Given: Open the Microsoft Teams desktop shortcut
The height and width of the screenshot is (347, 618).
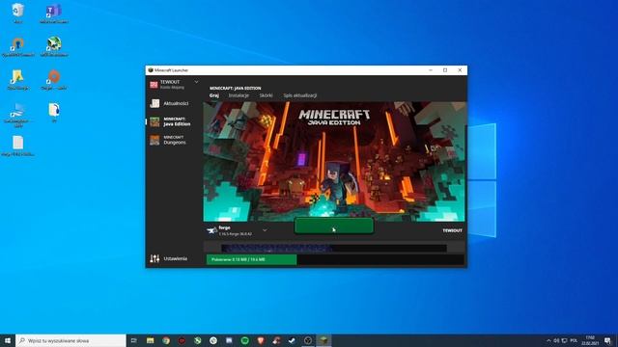Looking at the screenshot, I should coord(54,13).
